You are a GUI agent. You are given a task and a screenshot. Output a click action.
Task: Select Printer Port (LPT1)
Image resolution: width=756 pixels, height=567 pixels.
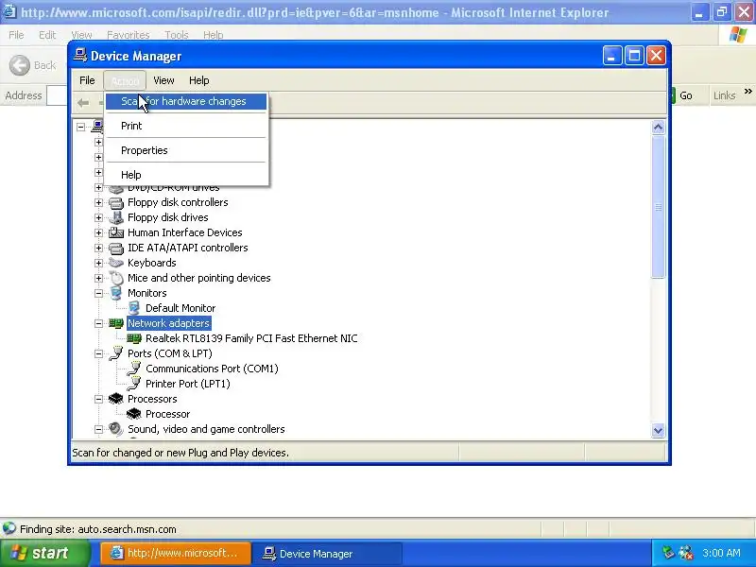tap(188, 384)
